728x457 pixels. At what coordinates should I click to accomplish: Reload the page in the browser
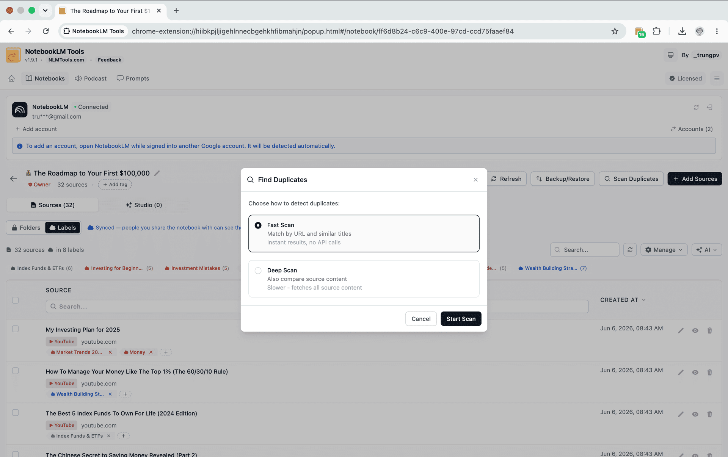(46, 31)
